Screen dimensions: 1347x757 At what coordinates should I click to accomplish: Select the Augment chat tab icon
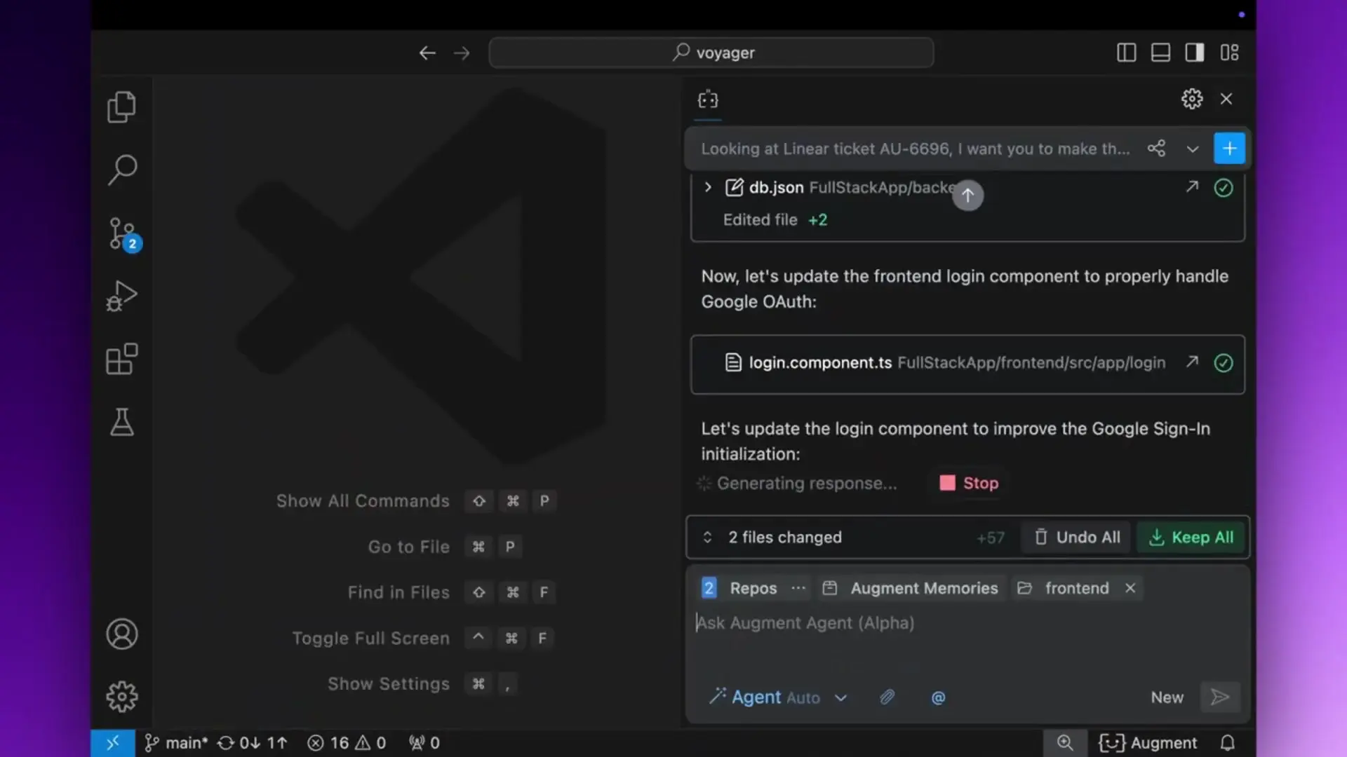pyautogui.click(x=708, y=100)
